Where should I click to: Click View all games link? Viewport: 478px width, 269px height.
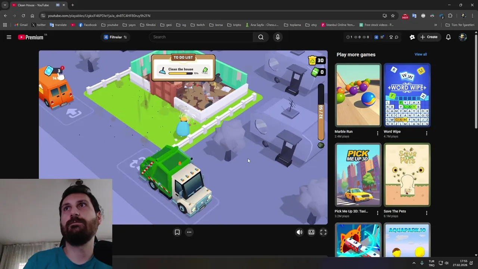(x=420, y=54)
